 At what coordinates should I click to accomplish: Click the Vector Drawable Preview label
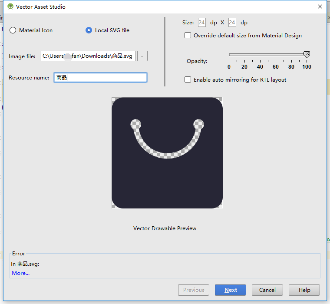(x=165, y=228)
